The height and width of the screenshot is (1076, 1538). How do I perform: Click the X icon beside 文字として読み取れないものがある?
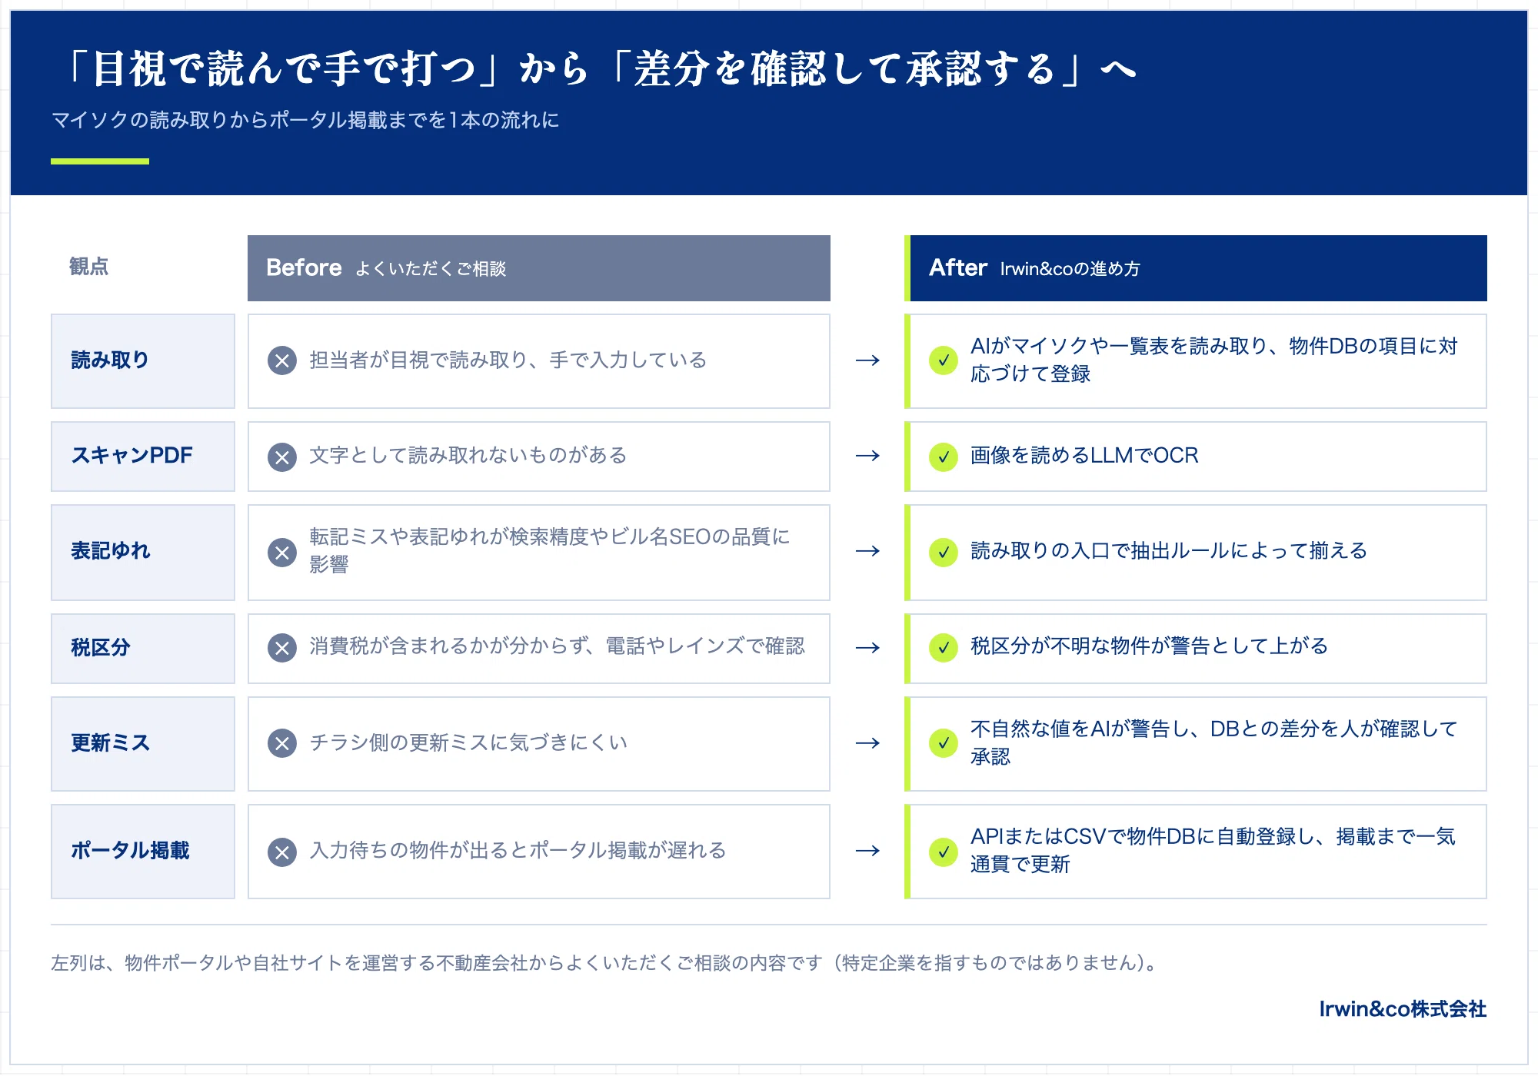(282, 457)
